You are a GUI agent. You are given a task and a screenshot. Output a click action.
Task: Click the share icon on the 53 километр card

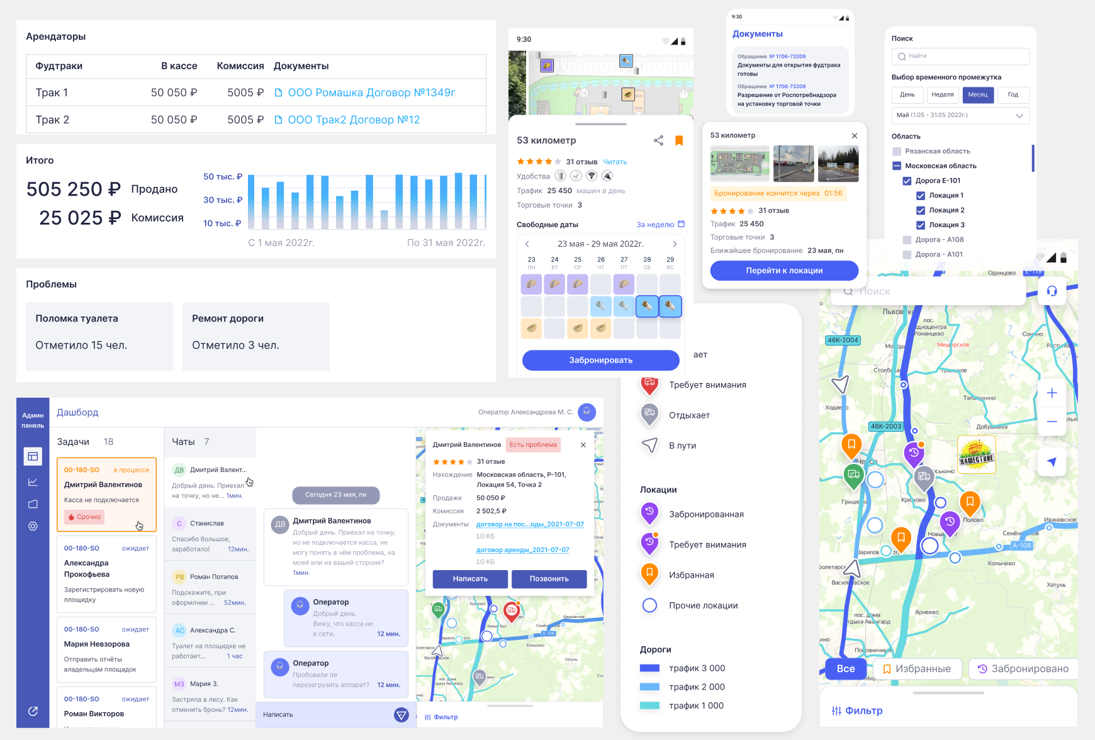tap(658, 140)
